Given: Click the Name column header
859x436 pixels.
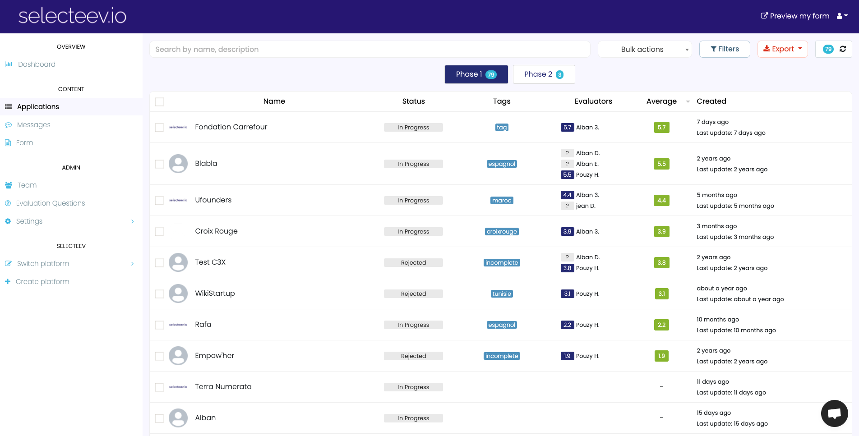Looking at the screenshot, I should point(274,101).
